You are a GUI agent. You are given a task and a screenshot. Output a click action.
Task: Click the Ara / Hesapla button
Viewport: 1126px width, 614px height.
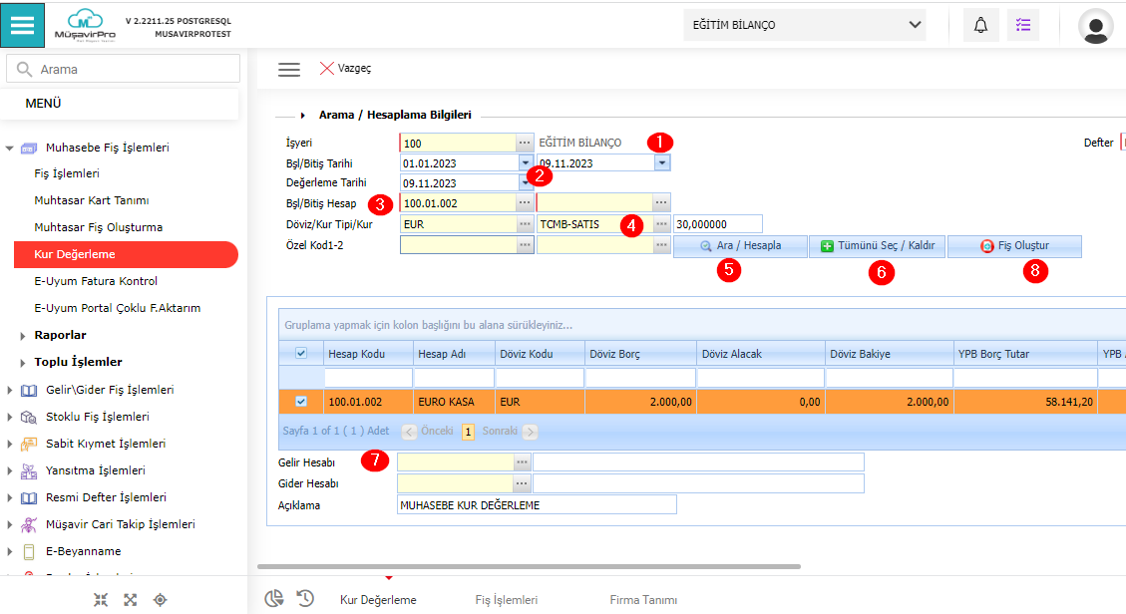pyautogui.click(x=740, y=246)
